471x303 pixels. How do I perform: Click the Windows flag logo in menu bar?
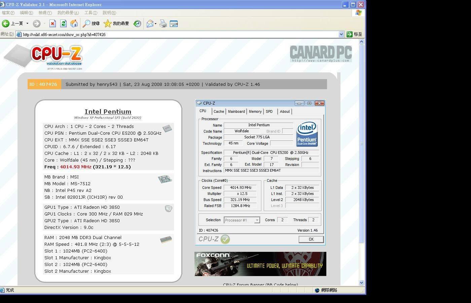pos(359,13)
